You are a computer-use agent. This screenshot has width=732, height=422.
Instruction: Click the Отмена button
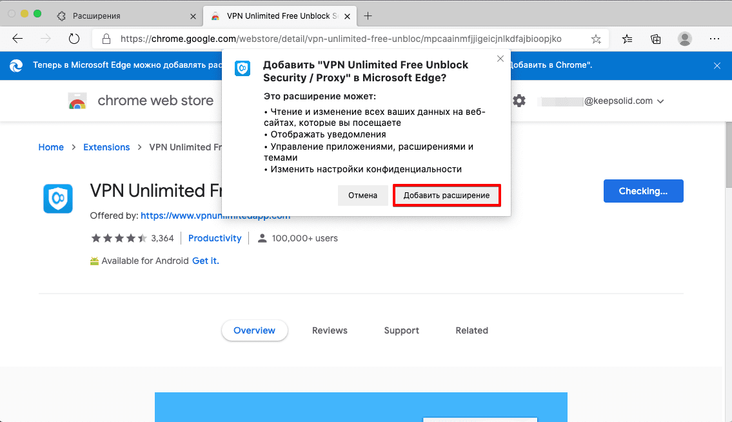(x=362, y=196)
